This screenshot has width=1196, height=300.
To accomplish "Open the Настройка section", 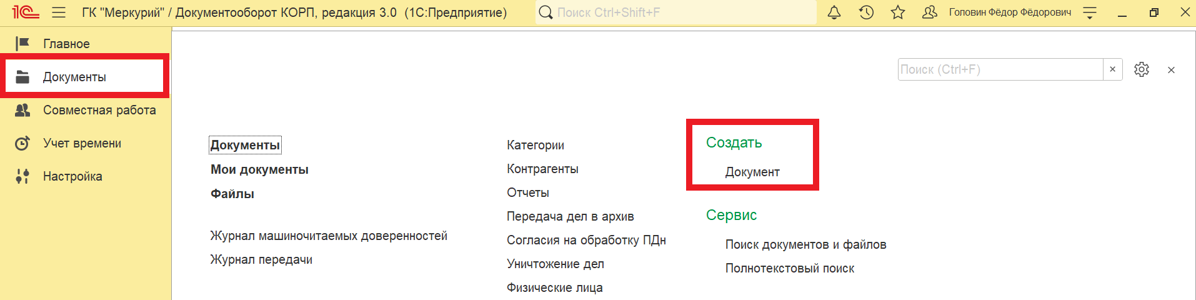I will point(72,176).
